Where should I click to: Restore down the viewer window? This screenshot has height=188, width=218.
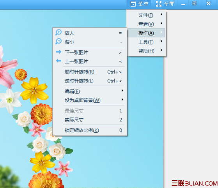pyautogui.click(x=194, y=4)
